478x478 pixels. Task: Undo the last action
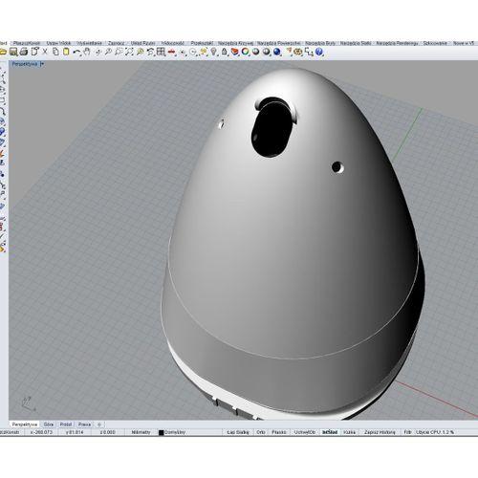tap(76, 52)
